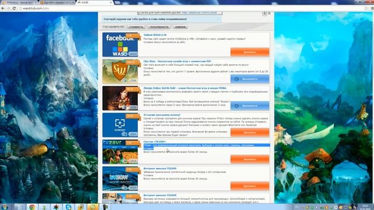Click Выполнить for the Facebook WASD like task
The width and height of the screenshot is (374, 210).
pos(250,52)
